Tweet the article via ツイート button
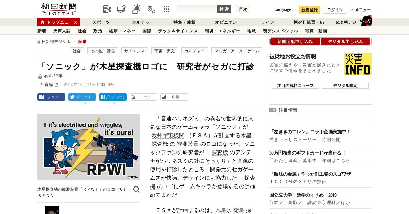 point(82,97)
